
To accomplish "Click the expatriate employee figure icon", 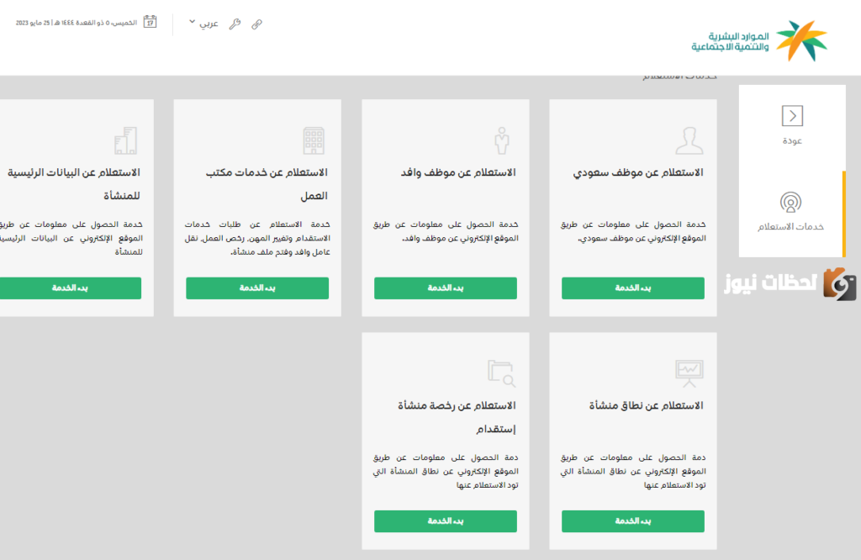I will tap(501, 140).
